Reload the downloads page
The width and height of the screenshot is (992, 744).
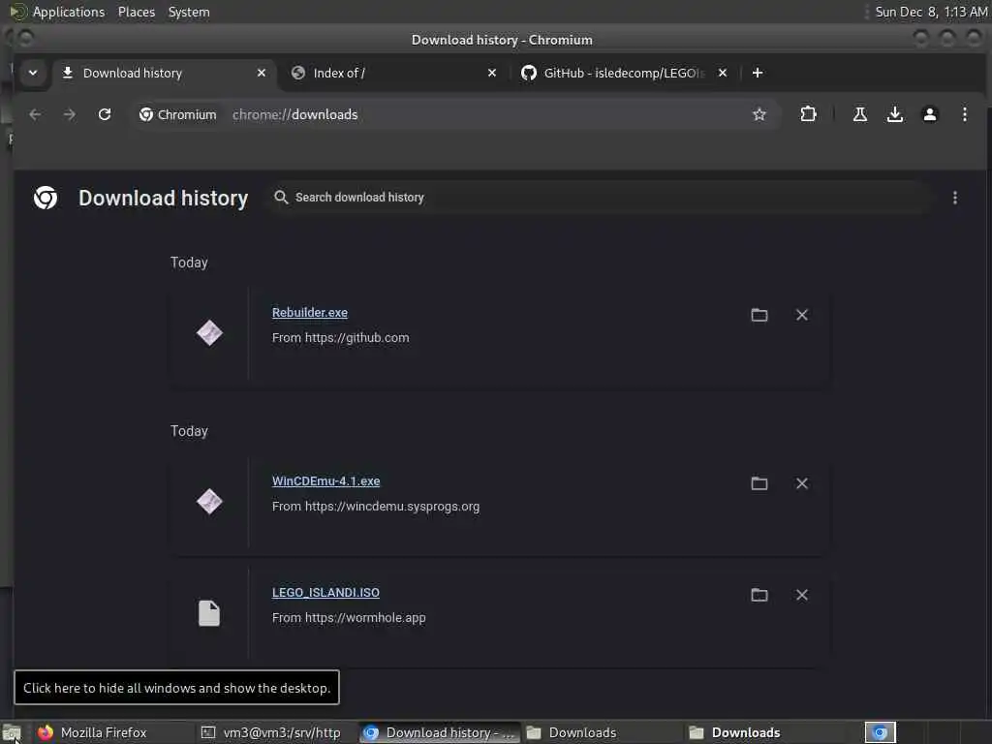(105, 114)
